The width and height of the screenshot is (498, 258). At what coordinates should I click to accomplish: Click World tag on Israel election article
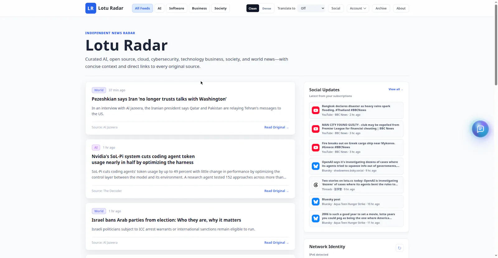tap(99, 211)
